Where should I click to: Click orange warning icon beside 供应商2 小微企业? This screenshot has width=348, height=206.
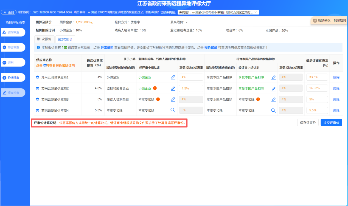point(155,88)
